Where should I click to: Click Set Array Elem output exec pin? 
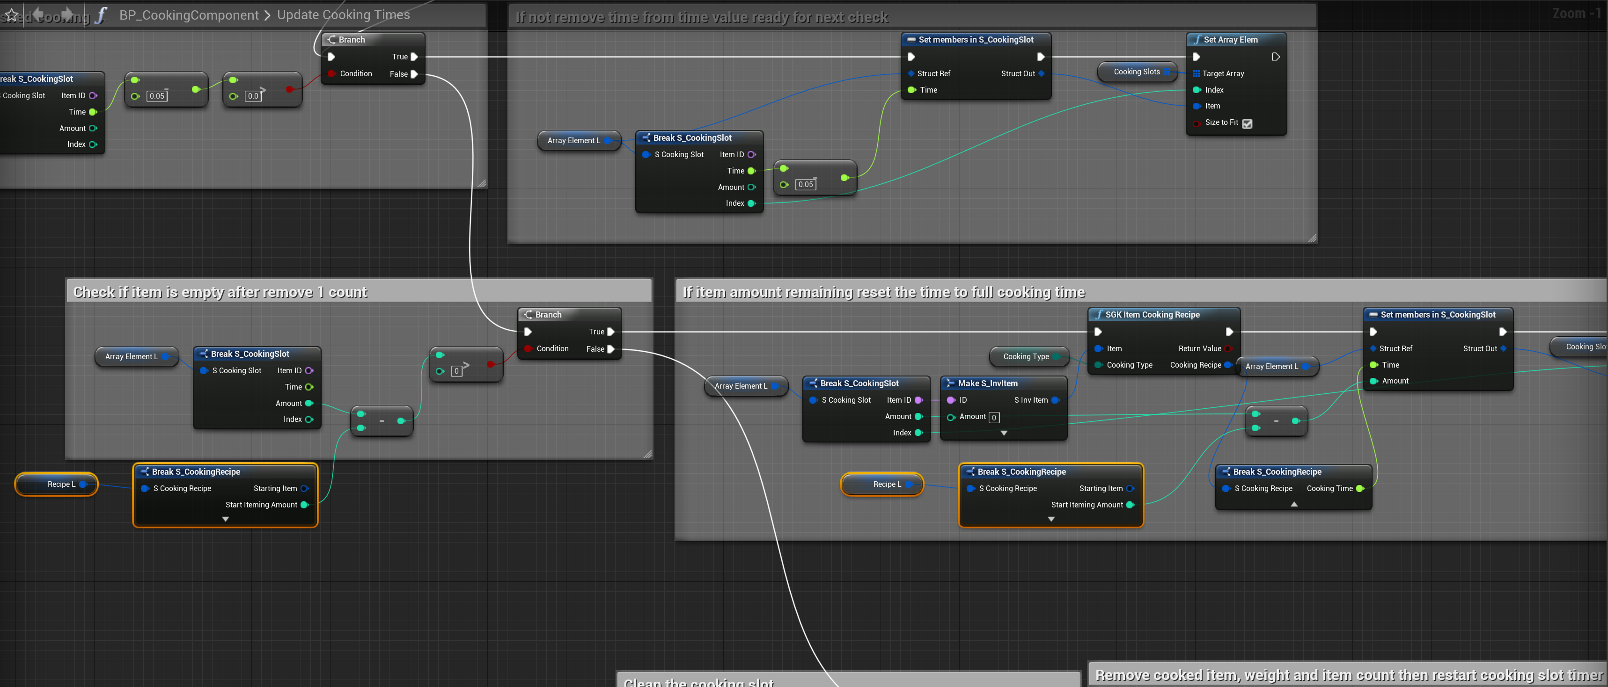[x=1276, y=57]
